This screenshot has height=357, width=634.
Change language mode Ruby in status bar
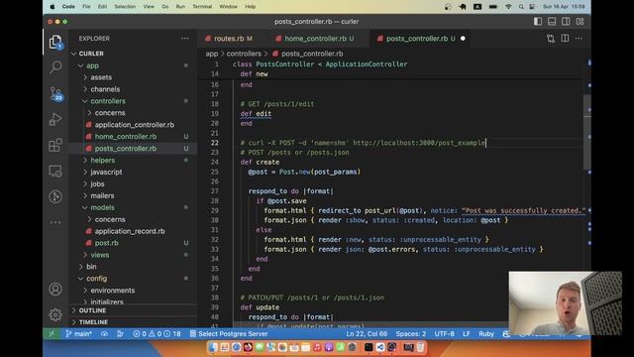486,334
